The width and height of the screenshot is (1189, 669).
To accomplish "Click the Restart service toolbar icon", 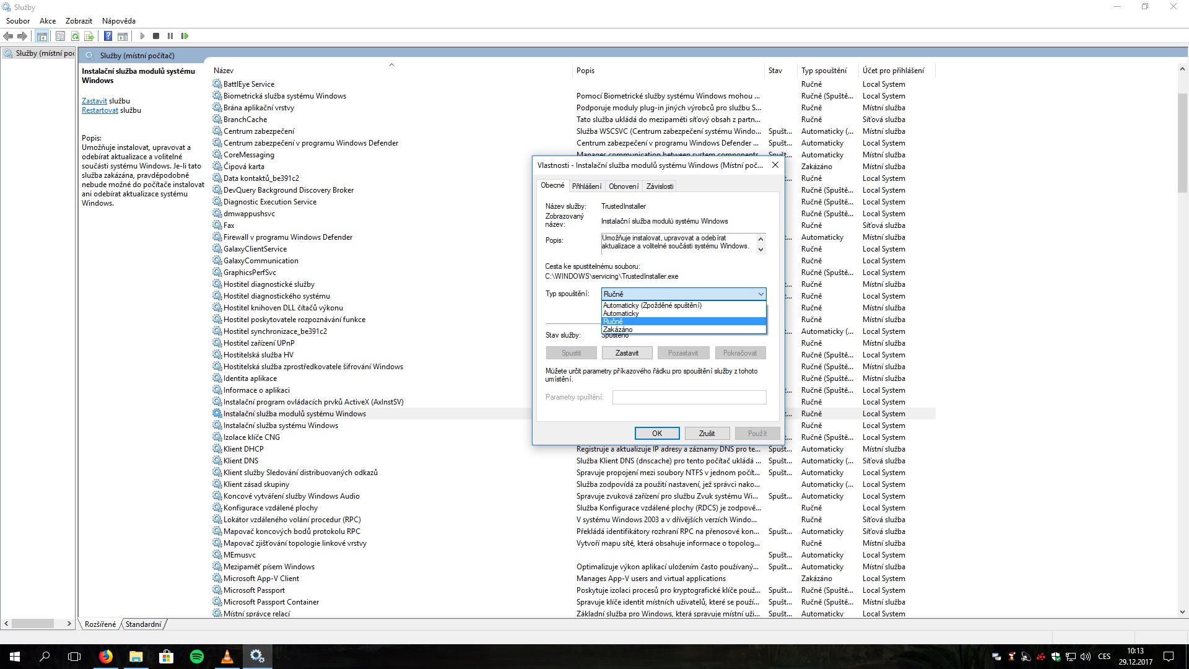I will tap(185, 36).
